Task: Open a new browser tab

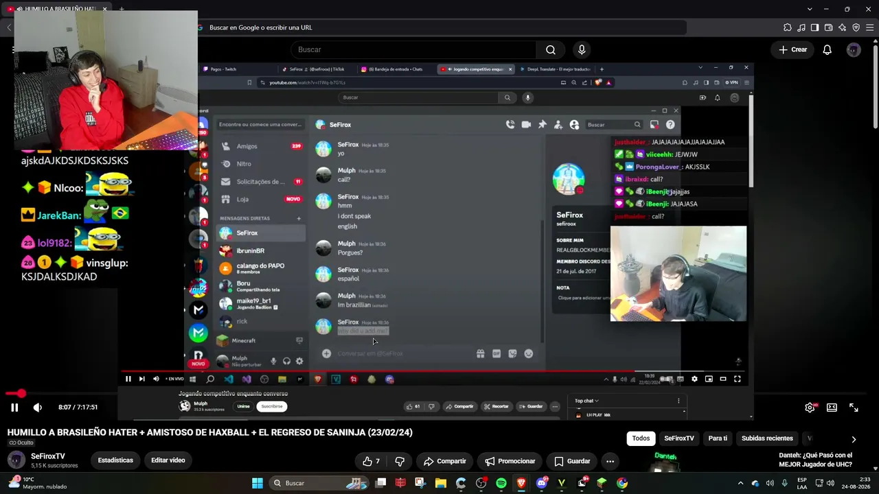Action: (x=122, y=9)
